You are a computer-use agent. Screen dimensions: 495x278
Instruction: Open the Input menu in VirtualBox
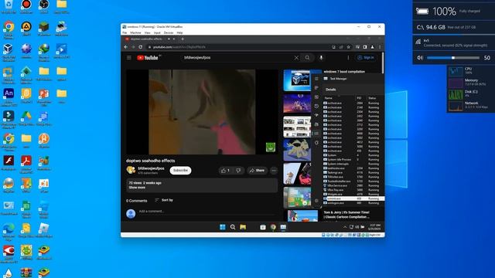[157, 32]
